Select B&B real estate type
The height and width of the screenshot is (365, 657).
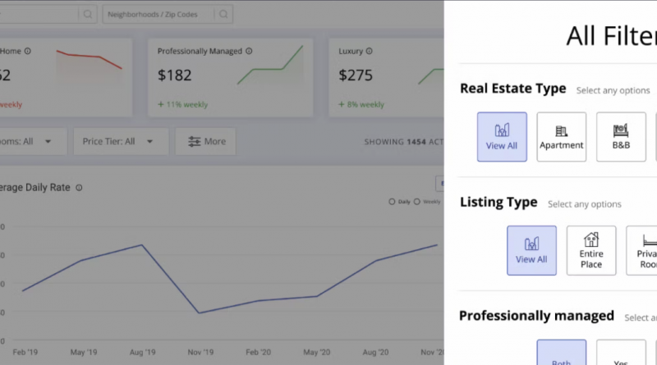coord(621,137)
